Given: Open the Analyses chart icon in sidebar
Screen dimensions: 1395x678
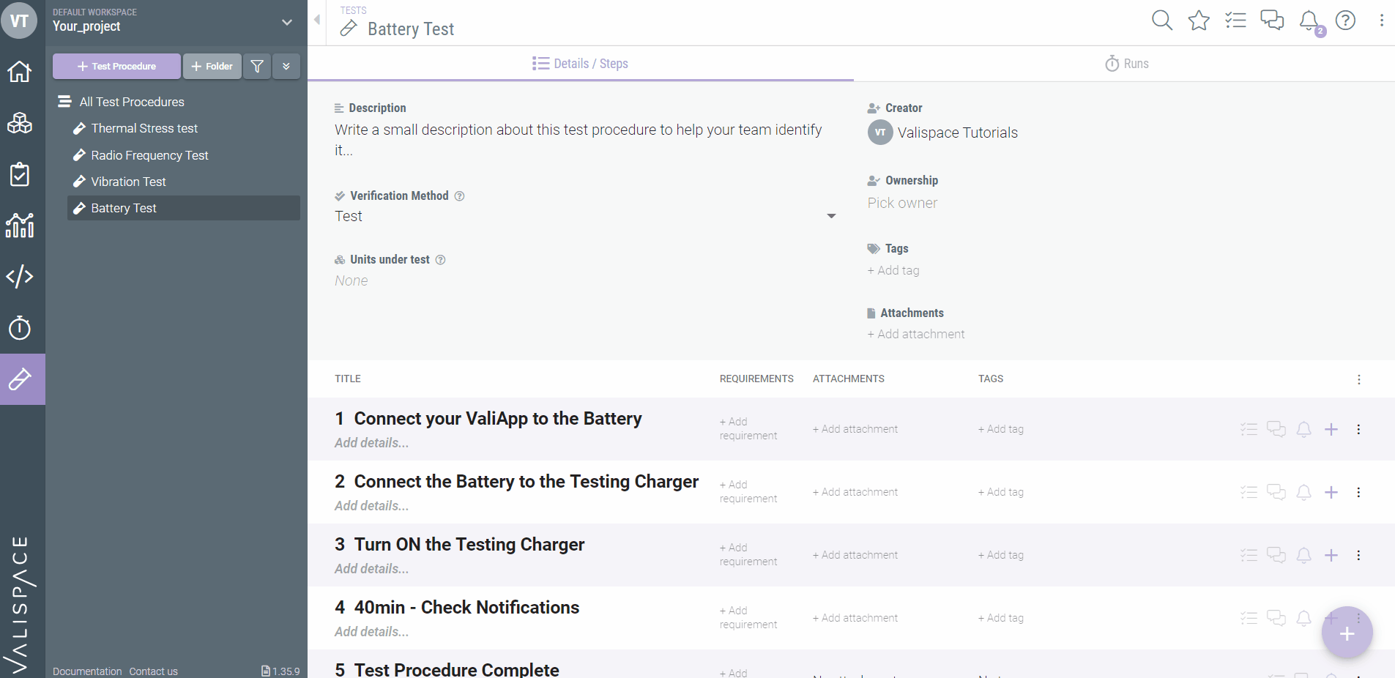Looking at the screenshot, I should tap(20, 226).
